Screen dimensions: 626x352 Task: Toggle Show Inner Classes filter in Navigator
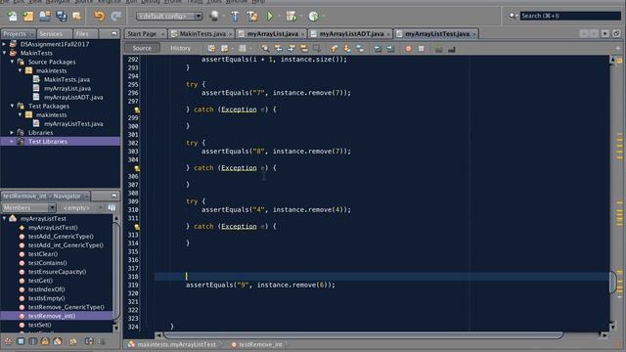coord(58,341)
